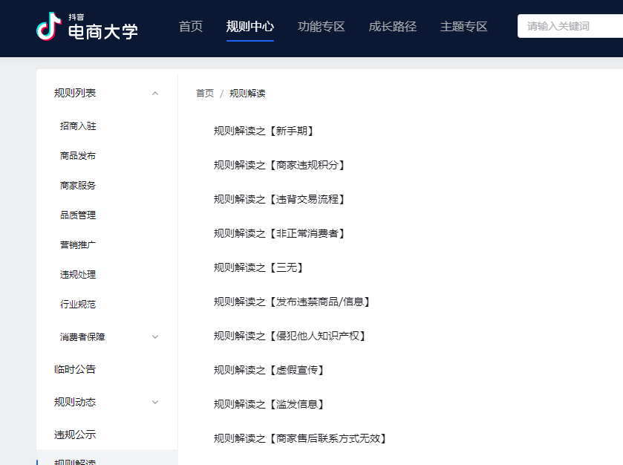Select 规则列表 in the sidebar
Viewport: 623px width, 465px height.
click(75, 93)
